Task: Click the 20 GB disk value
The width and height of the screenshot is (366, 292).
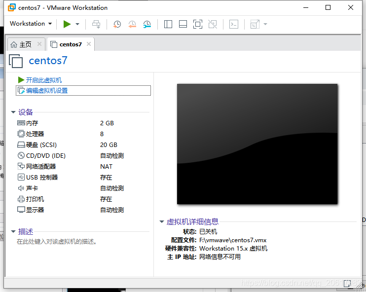Action: point(109,145)
